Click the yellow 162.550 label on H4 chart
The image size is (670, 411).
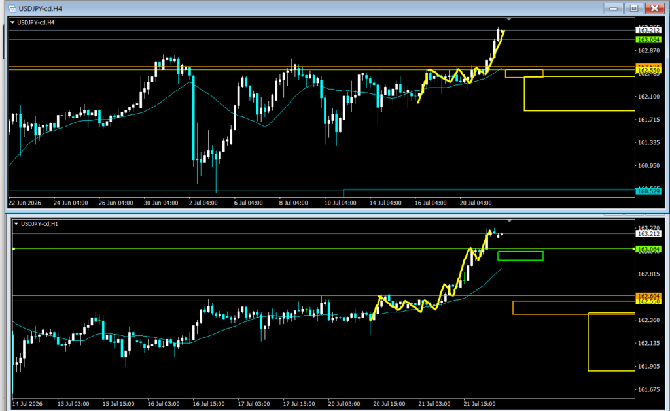point(648,70)
